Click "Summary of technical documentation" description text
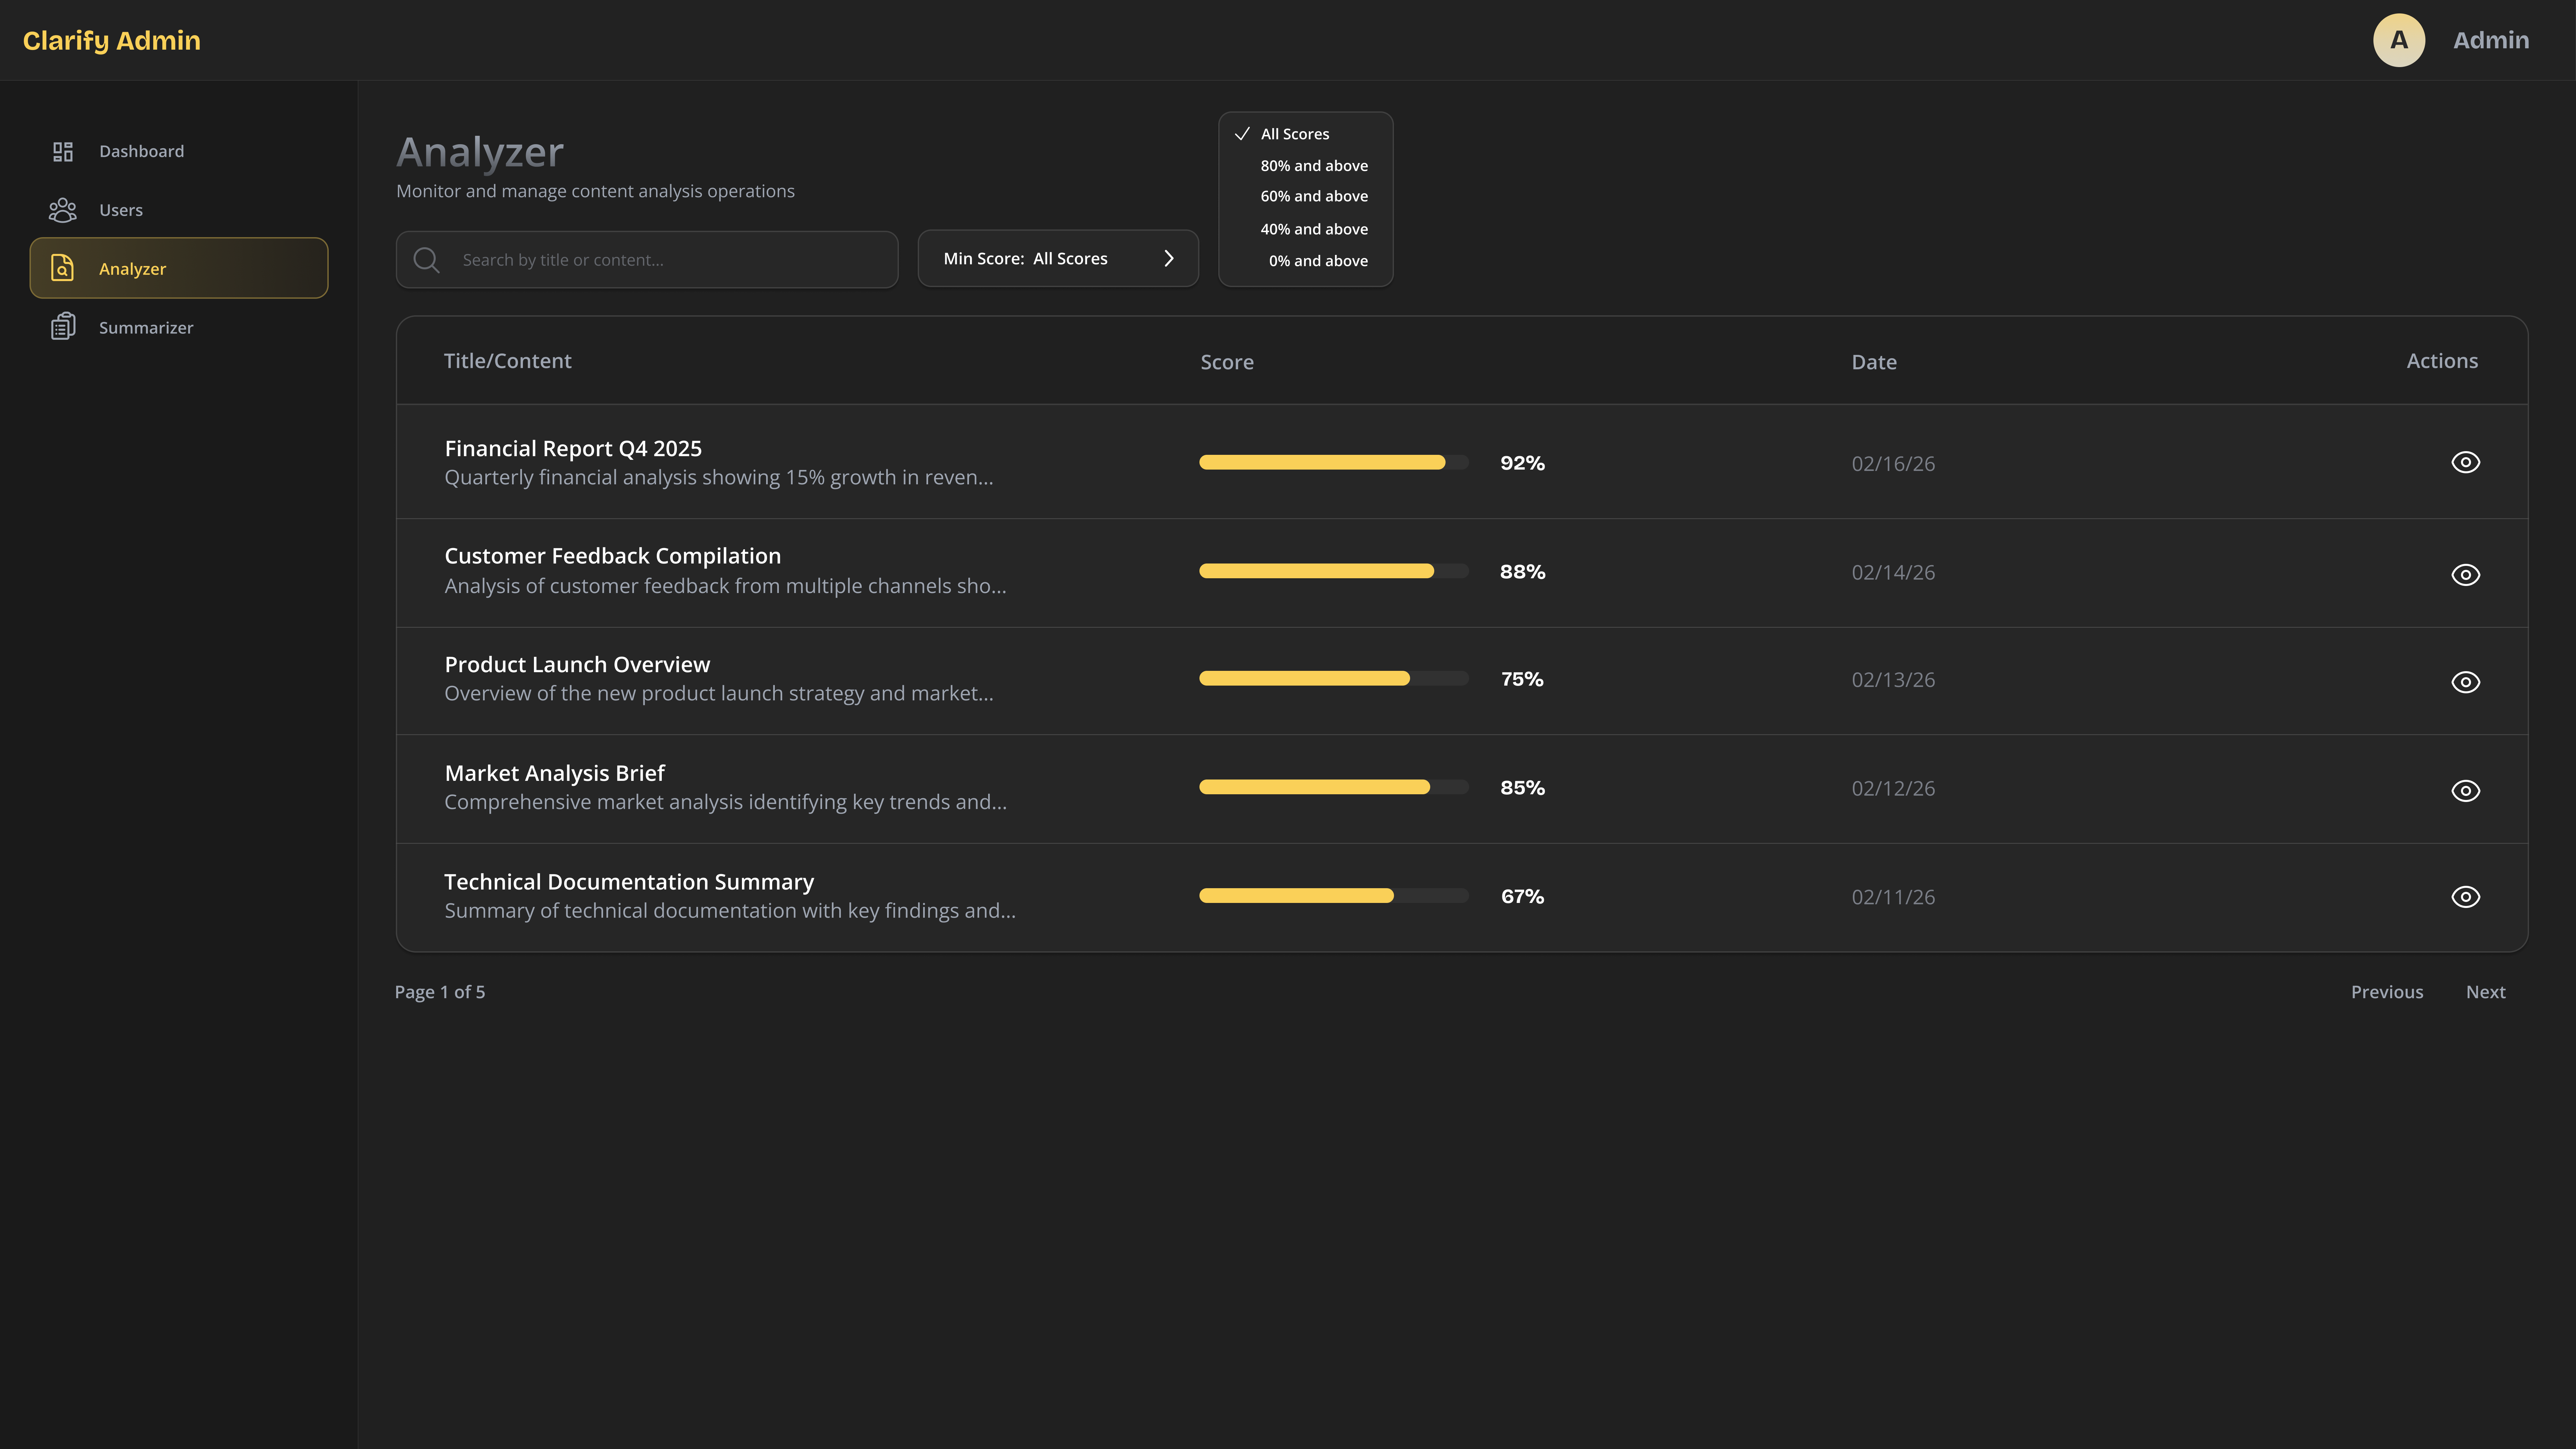2576x1449 pixels. tap(730, 911)
